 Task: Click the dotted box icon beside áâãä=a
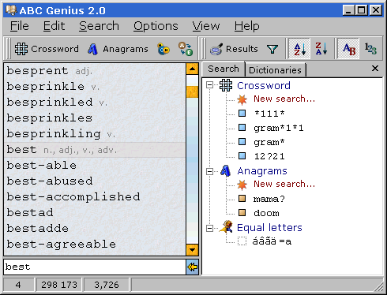pyautogui.click(x=242, y=241)
